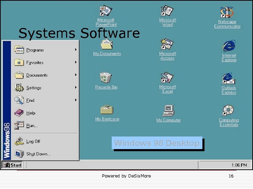Open the Microsoft PowerPoint desktop shortcut icon

106,10
